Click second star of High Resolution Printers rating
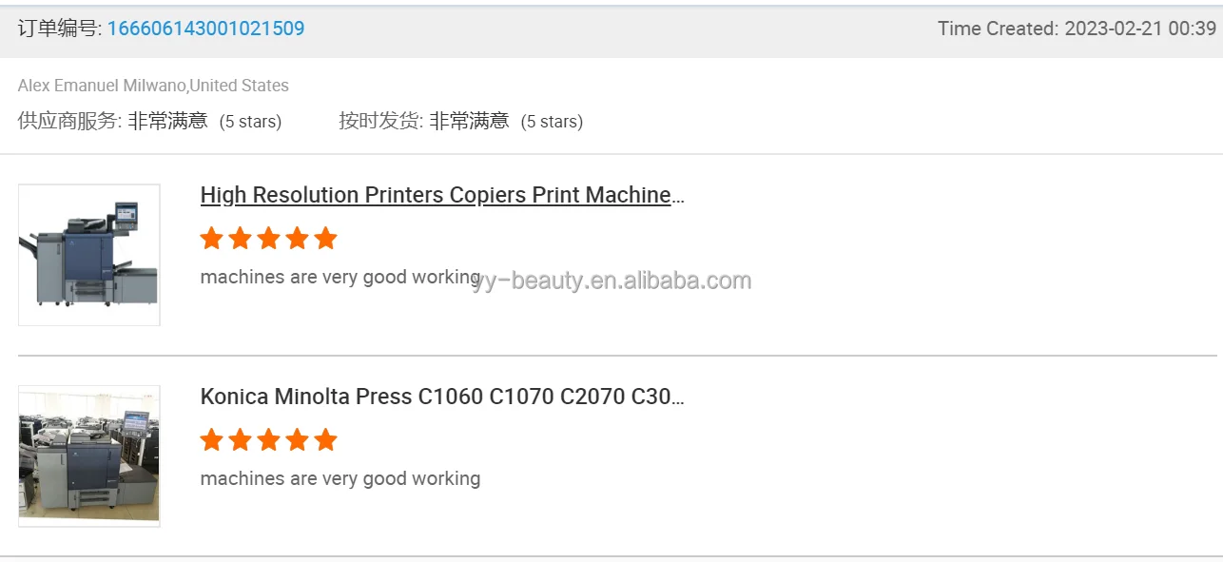This screenshot has height=562, width=1223. click(x=241, y=239)
